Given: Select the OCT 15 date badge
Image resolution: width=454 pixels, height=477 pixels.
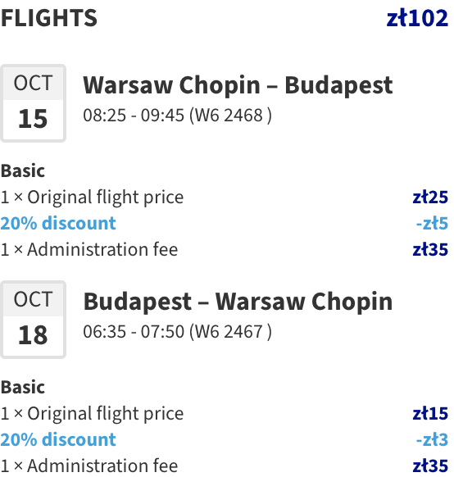Looking at the screenshot, I should [33, 103].
